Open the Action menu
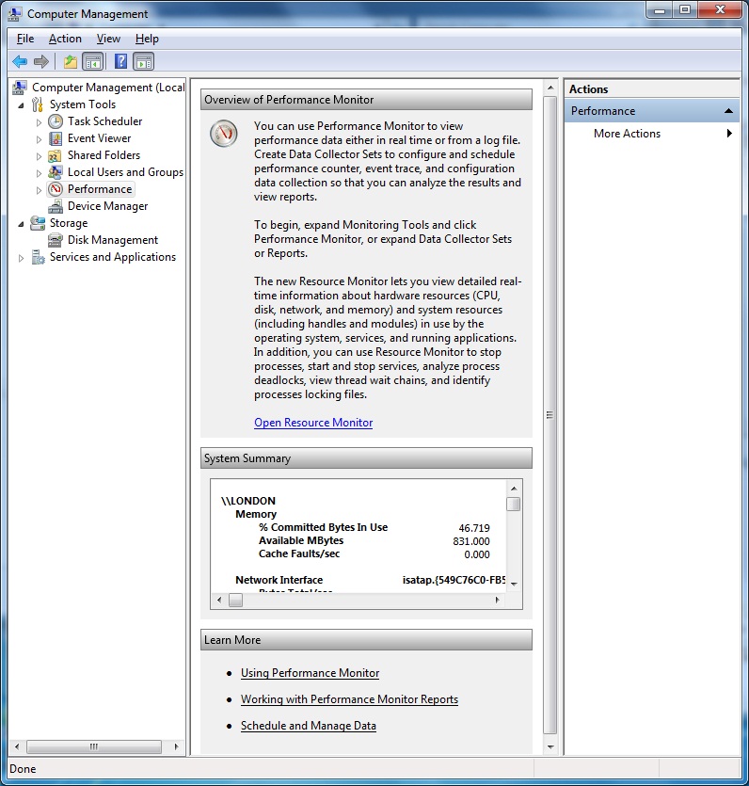 65,39
